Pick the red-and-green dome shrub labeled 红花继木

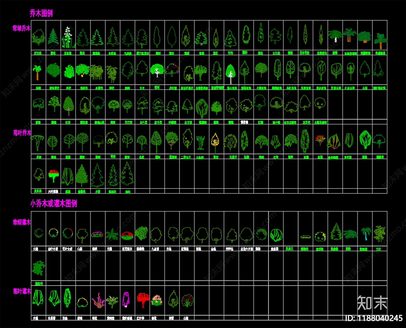(x=127, y=236)
